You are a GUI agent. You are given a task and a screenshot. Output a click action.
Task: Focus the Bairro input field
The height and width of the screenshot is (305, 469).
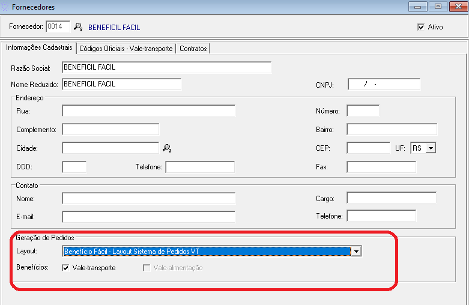click(392, 129)
